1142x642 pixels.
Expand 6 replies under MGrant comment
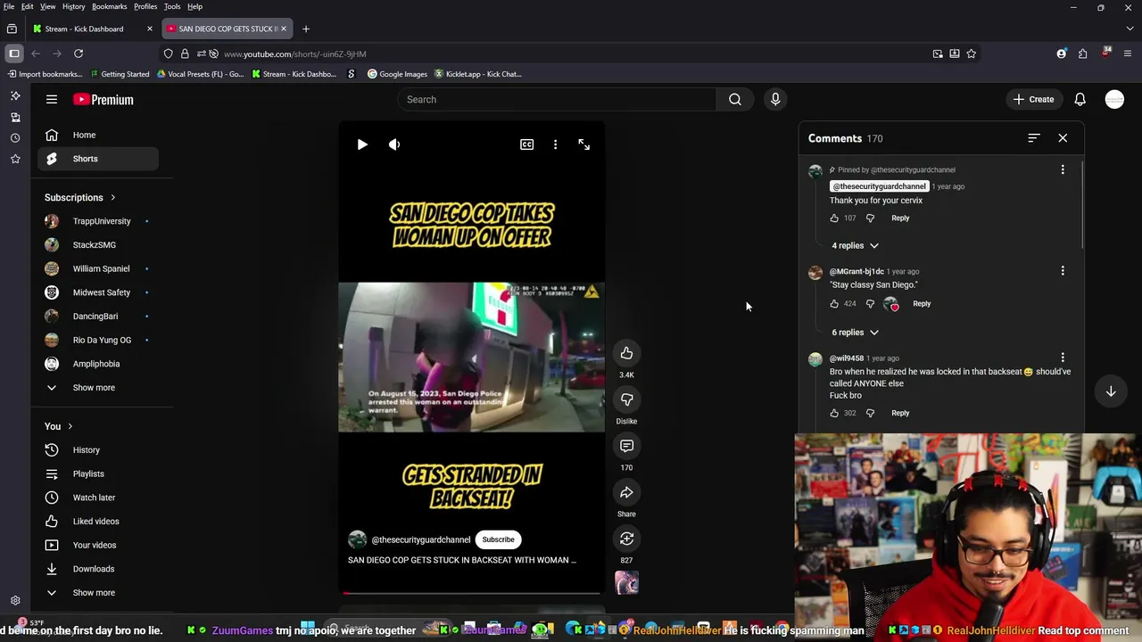[x=855, y=333]
